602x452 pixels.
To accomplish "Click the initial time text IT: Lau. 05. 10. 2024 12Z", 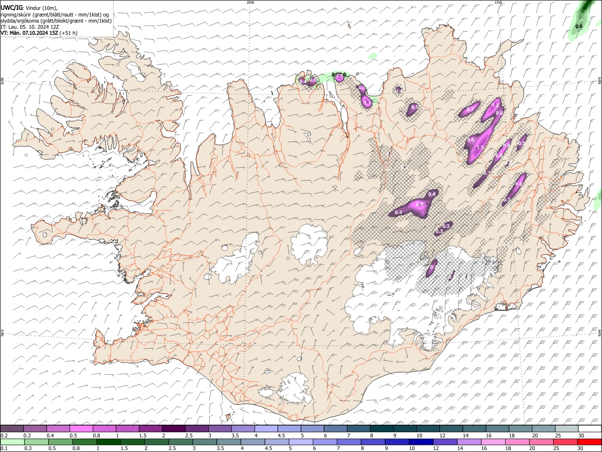I will pyautogui.click(x=29, y=27).
